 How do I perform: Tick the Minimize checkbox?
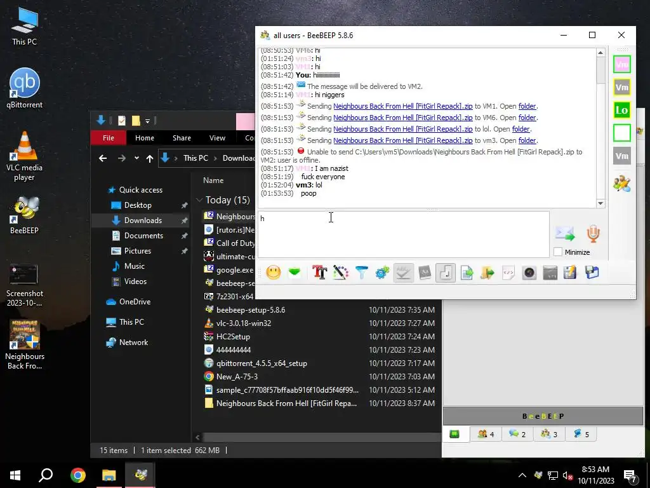pyautogui.click(x=558, y=252)
